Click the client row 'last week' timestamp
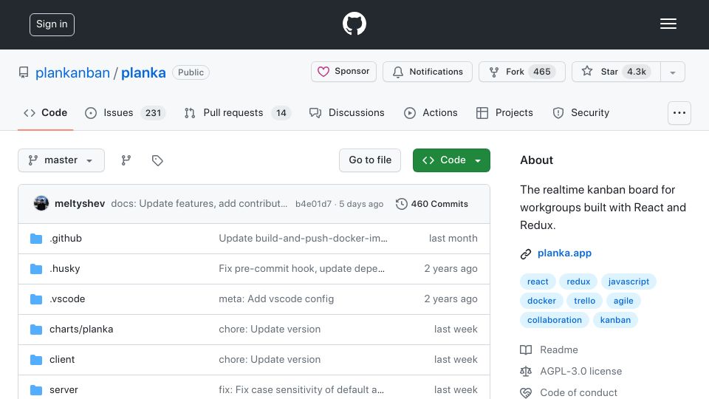Screen dimensions: 709x399 point(456,360)
